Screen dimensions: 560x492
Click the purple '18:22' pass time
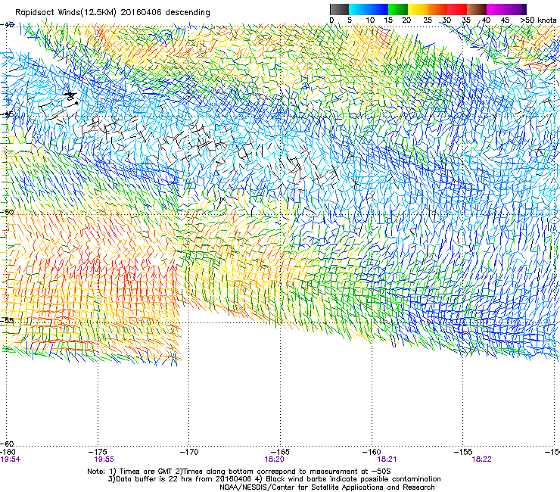481,459
